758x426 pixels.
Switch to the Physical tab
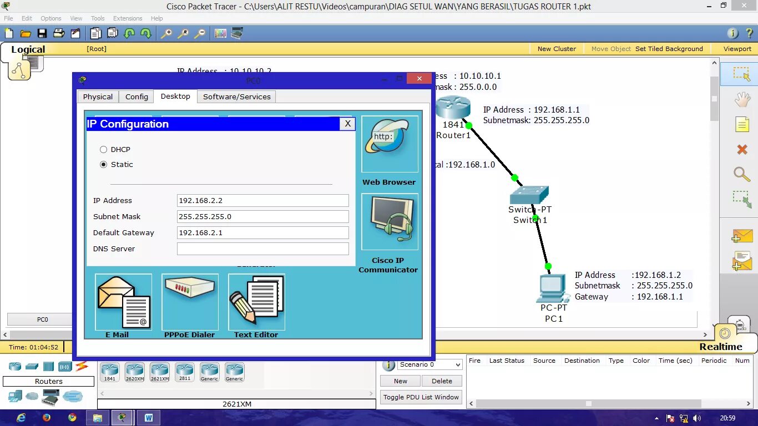tap(98, 97)
